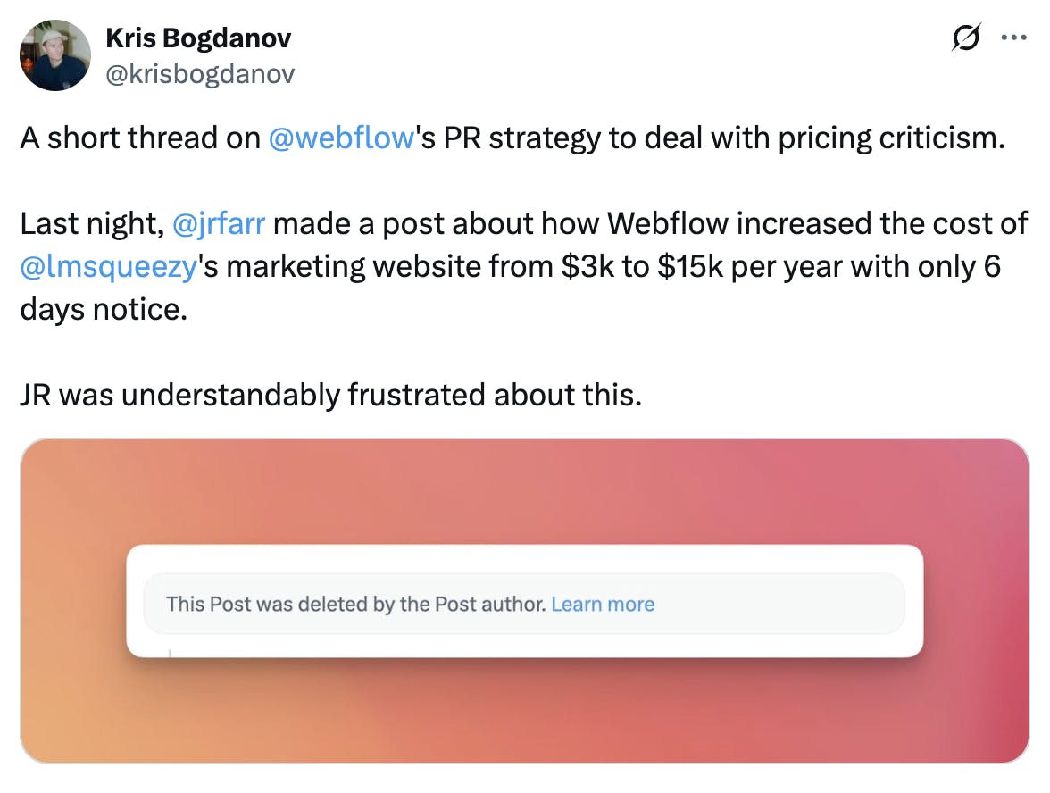
Task: Click the deleted post notice text
Action: click(355, 605)
